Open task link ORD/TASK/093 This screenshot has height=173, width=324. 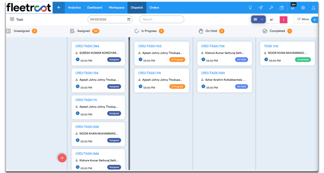(x=213, y=73)
